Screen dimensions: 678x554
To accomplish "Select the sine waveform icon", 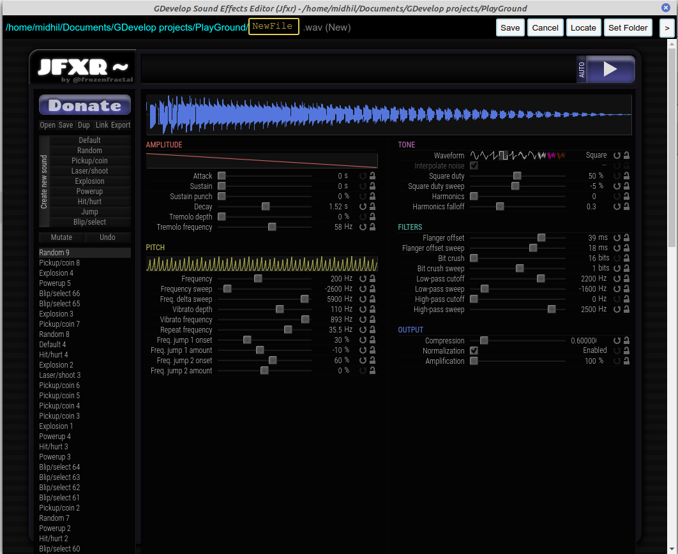I will (x=476, y=155).
